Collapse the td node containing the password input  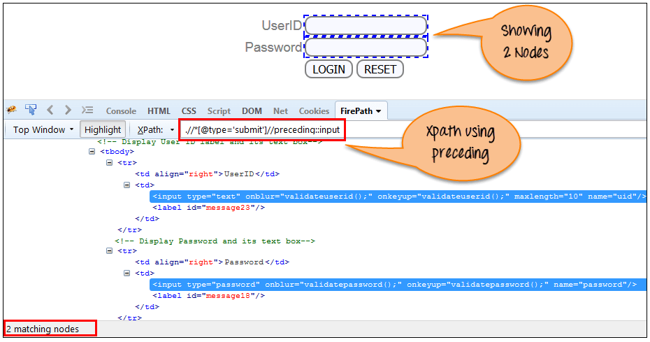coord(127,273)
